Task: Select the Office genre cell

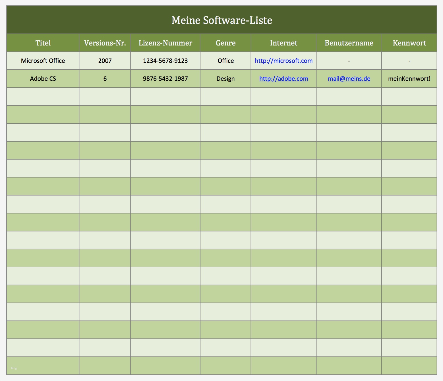Action: pos(225,61)
